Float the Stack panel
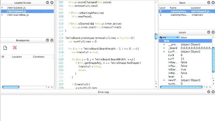Viewport: 215px width, 121px height. tap(209, 2)
